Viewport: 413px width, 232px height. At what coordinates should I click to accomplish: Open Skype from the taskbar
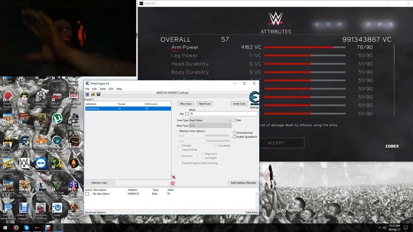pyautogui.click(x=26, y=227)
